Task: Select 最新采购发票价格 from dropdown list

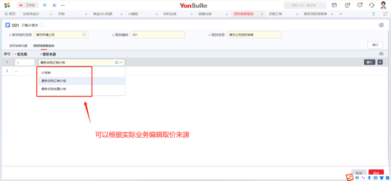Action: 54,89
